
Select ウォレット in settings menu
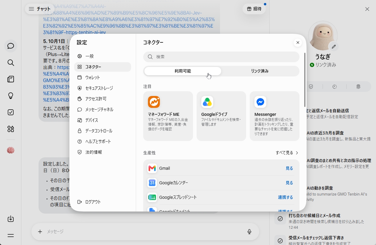103,78
